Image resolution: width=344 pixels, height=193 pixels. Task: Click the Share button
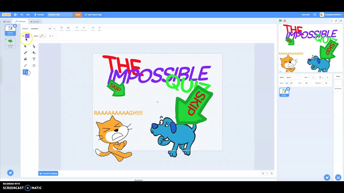(78, 15)
